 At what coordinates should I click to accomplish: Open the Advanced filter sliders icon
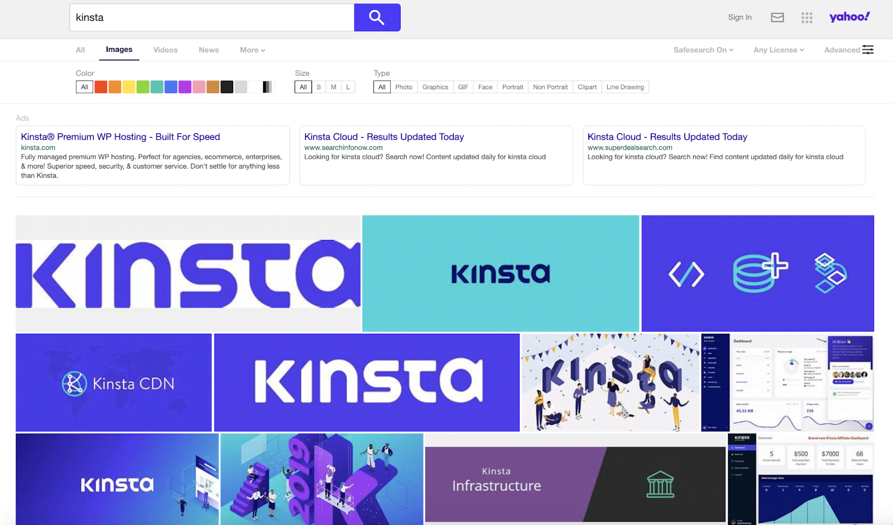click(x=868, y=50)
